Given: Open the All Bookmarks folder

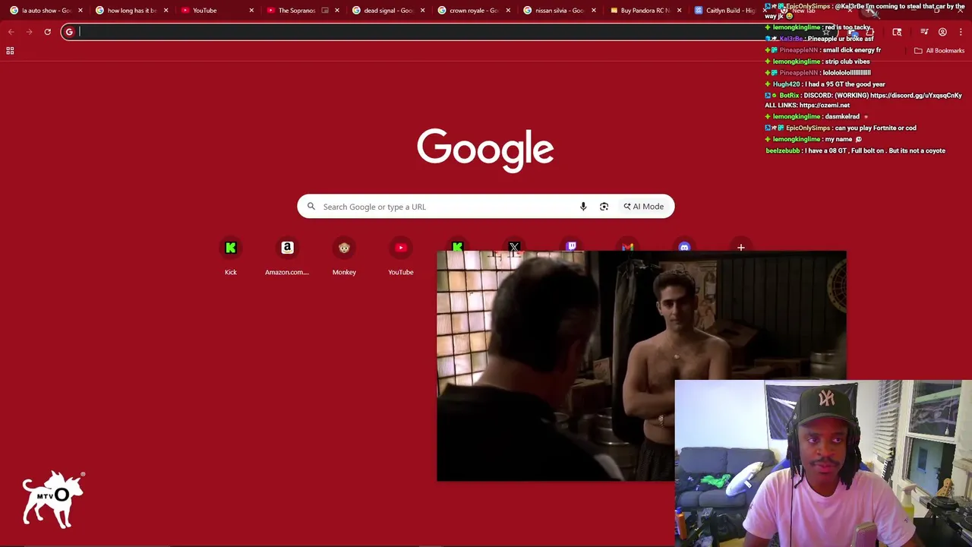Looking at the screenshot, I should point(939,51).
